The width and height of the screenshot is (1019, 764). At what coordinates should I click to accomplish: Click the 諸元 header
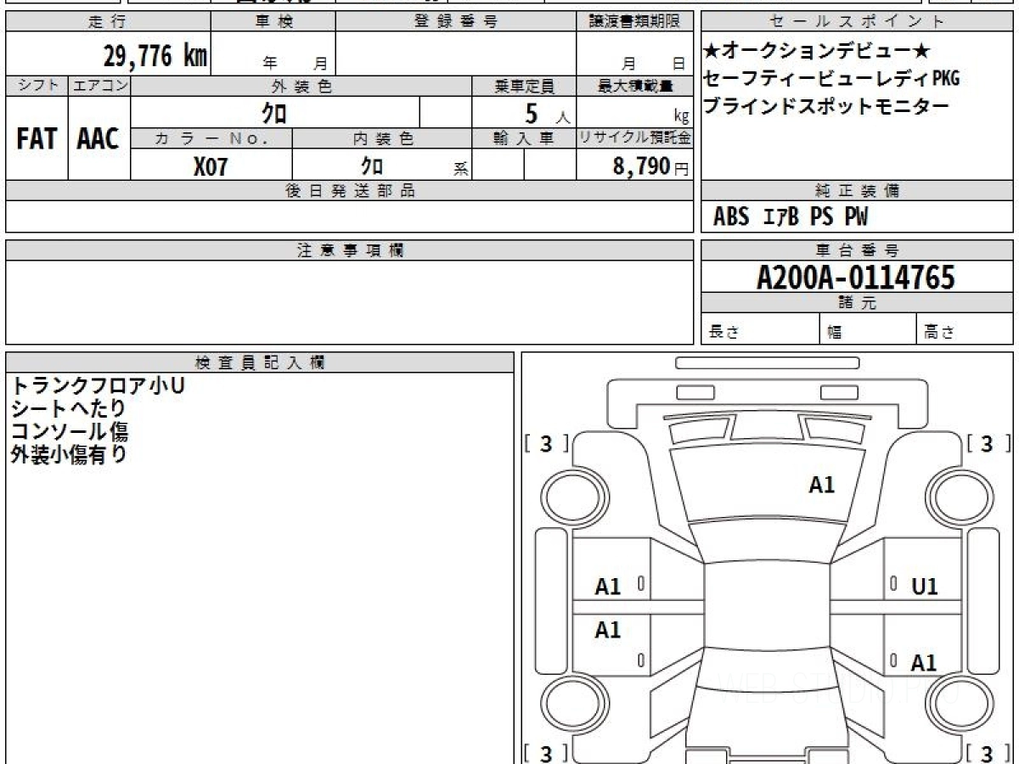(858, 303)
